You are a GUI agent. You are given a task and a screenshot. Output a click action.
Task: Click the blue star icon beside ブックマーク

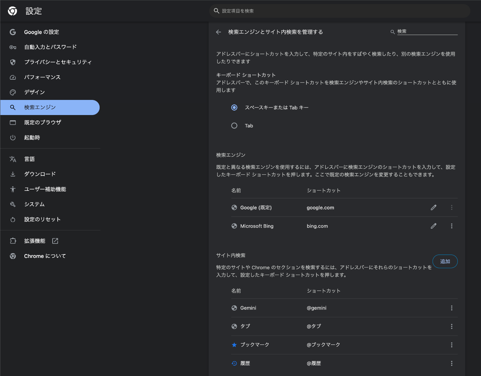[x=234, y=345]
